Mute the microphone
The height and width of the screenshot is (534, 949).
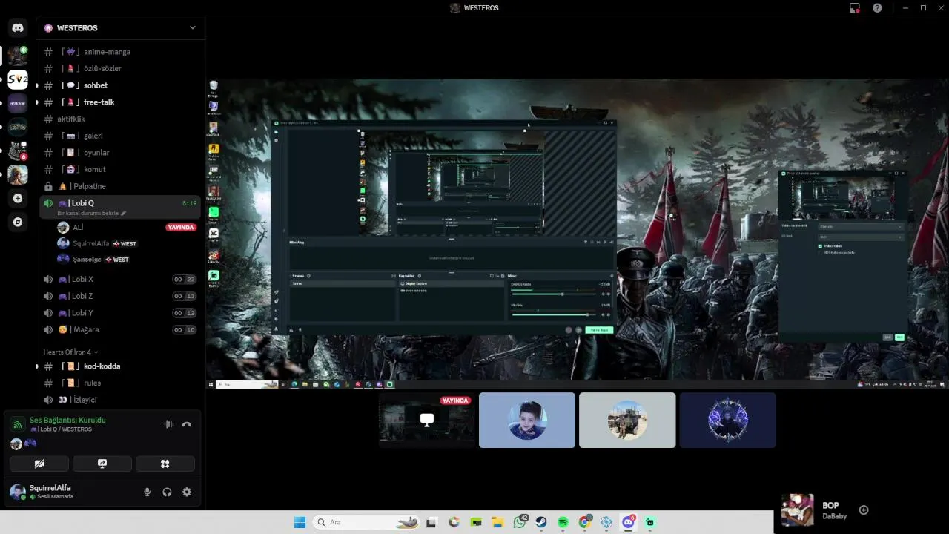point(147,492)
